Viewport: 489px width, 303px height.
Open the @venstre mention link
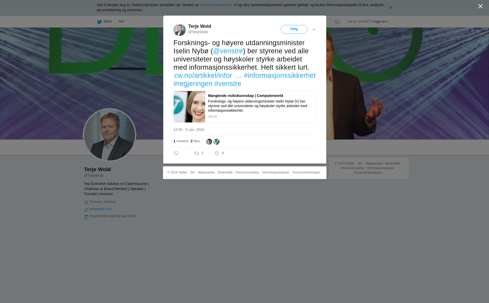click(228, 51)
